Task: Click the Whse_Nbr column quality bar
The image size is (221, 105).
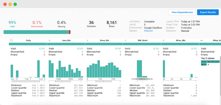Action: pos(180,44)
